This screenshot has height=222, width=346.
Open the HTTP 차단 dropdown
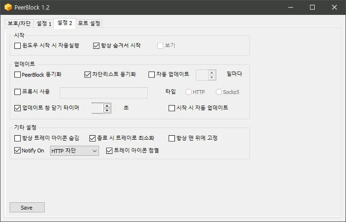click(x=74, y=151)
